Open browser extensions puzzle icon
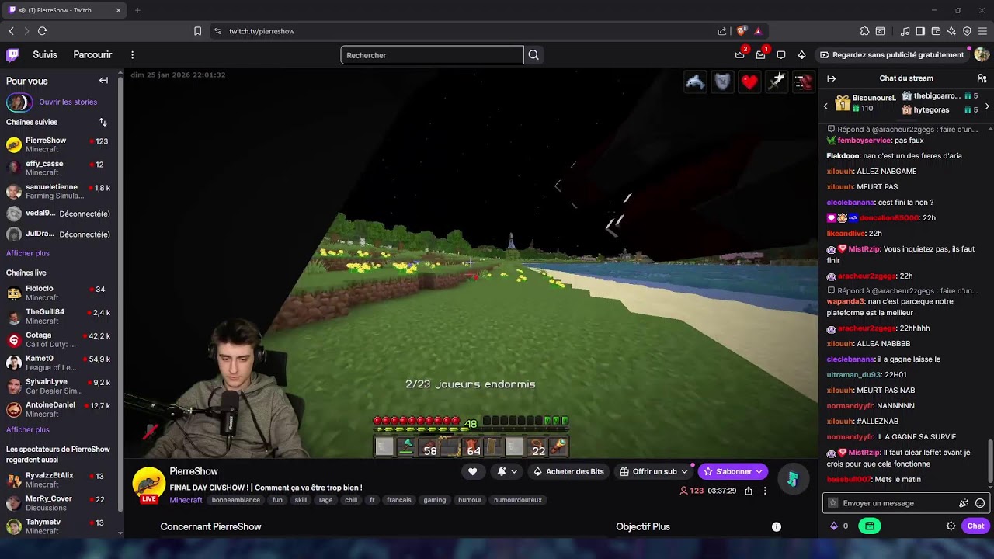This screenshot has height=559, width=994. click(x=864, y=31)
